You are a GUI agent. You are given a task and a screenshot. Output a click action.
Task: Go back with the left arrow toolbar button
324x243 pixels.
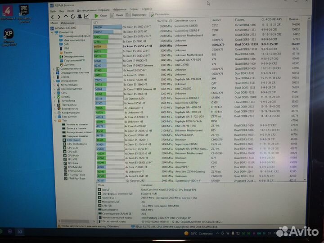[53, 17]
